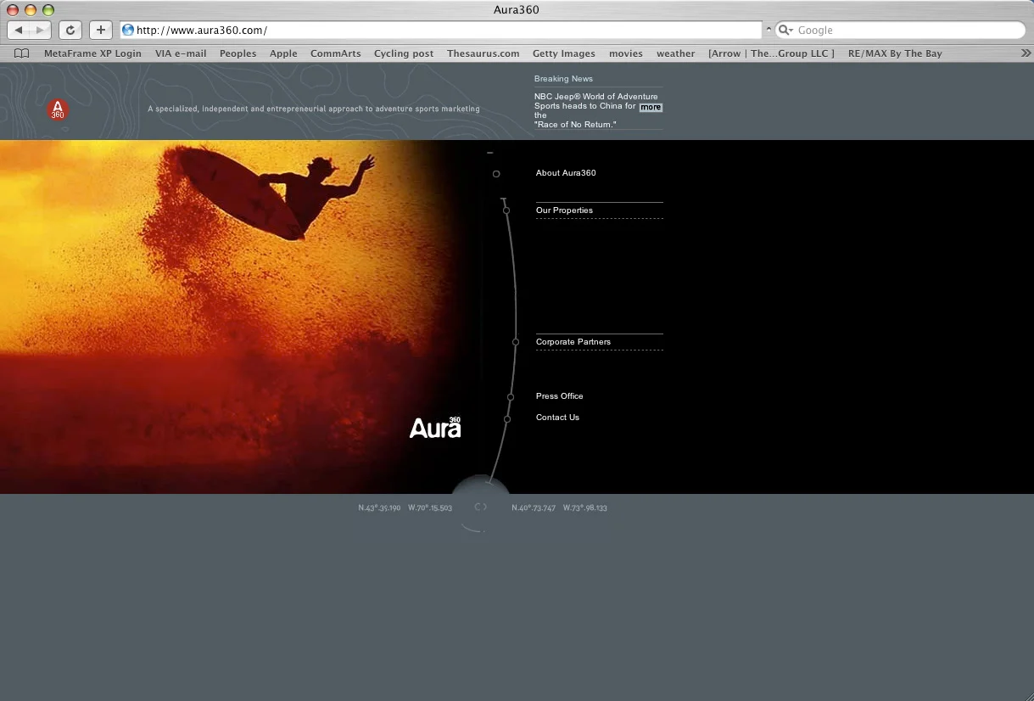Screen dimensions: 1034x701
Task: Click the circle node beside Contact Us
Action: [x=507, y=419]
